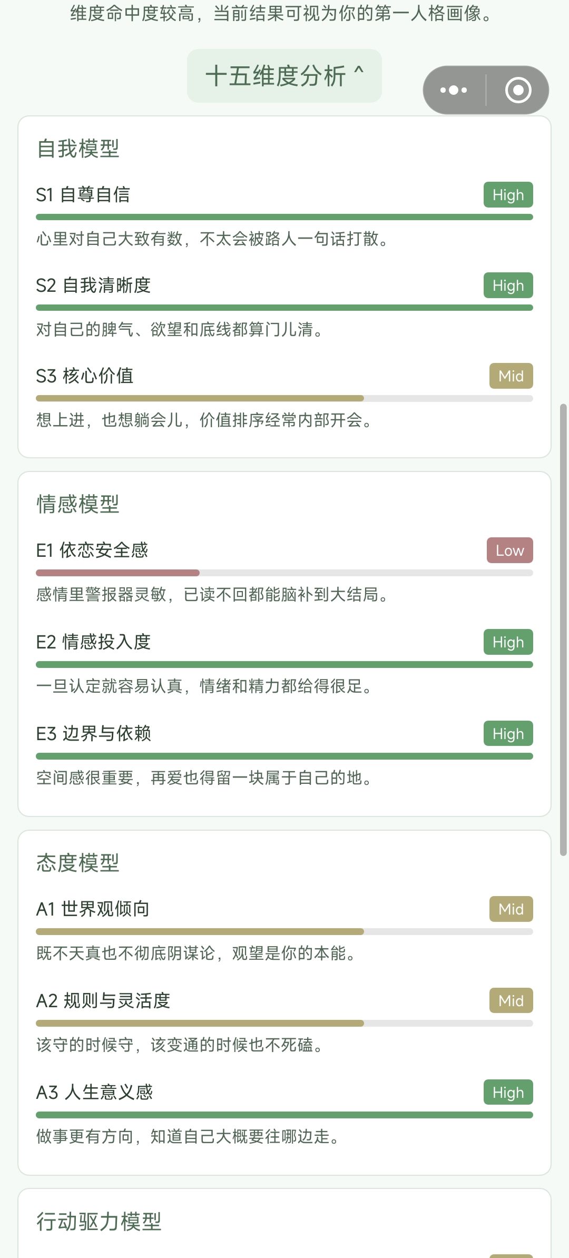Tap the Mid badge for S3 核心价值

pyautogui.click(x=511, y=376)
